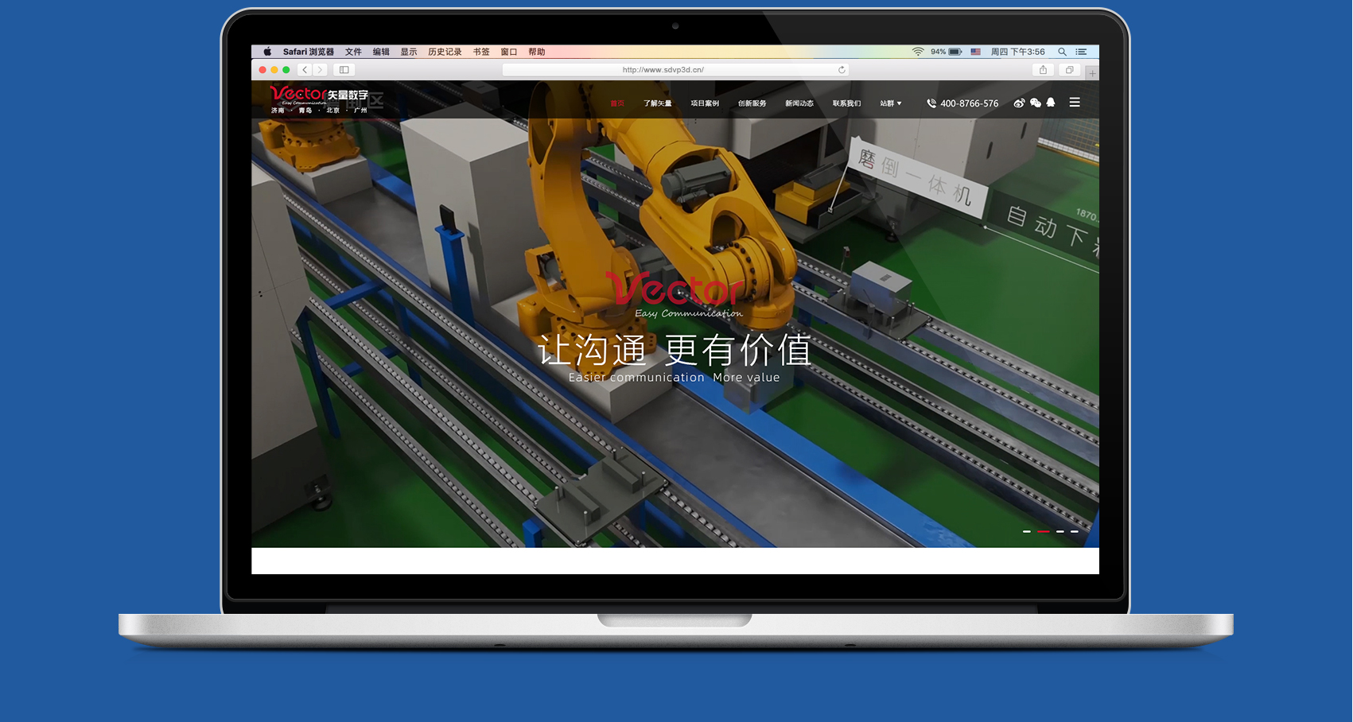Viewport: 1353px width, 722px height.
Task: Reload the page with refresh icon
Action: pos(842,70)
